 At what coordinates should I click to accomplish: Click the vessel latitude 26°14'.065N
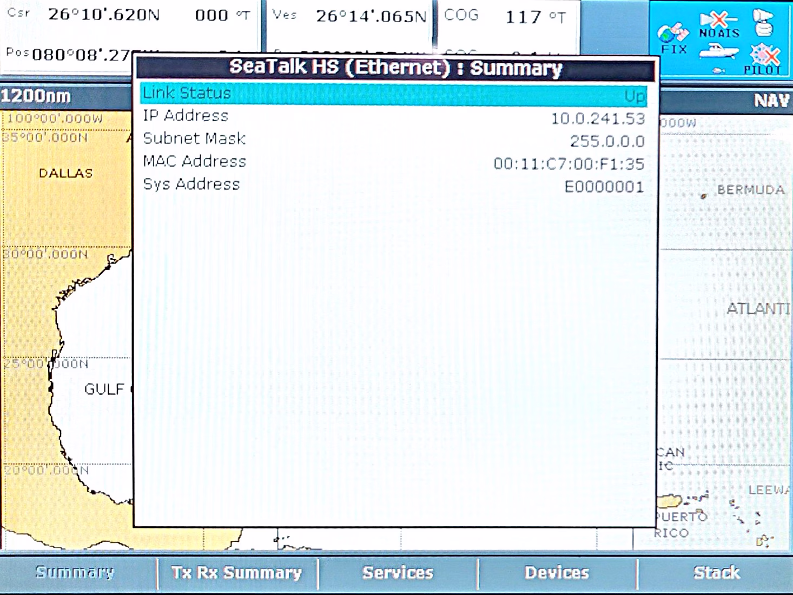[371, 16]
